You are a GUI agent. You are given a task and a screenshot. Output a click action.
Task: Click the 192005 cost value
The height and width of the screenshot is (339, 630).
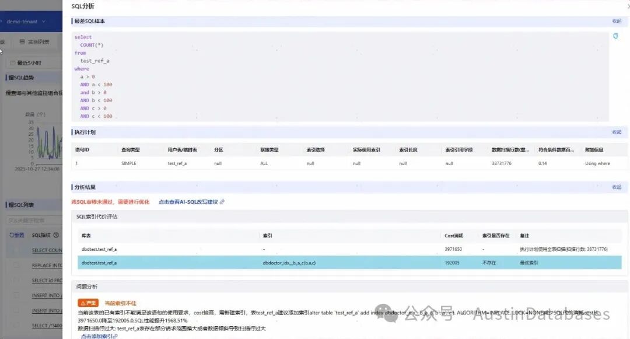click(452, 263)
